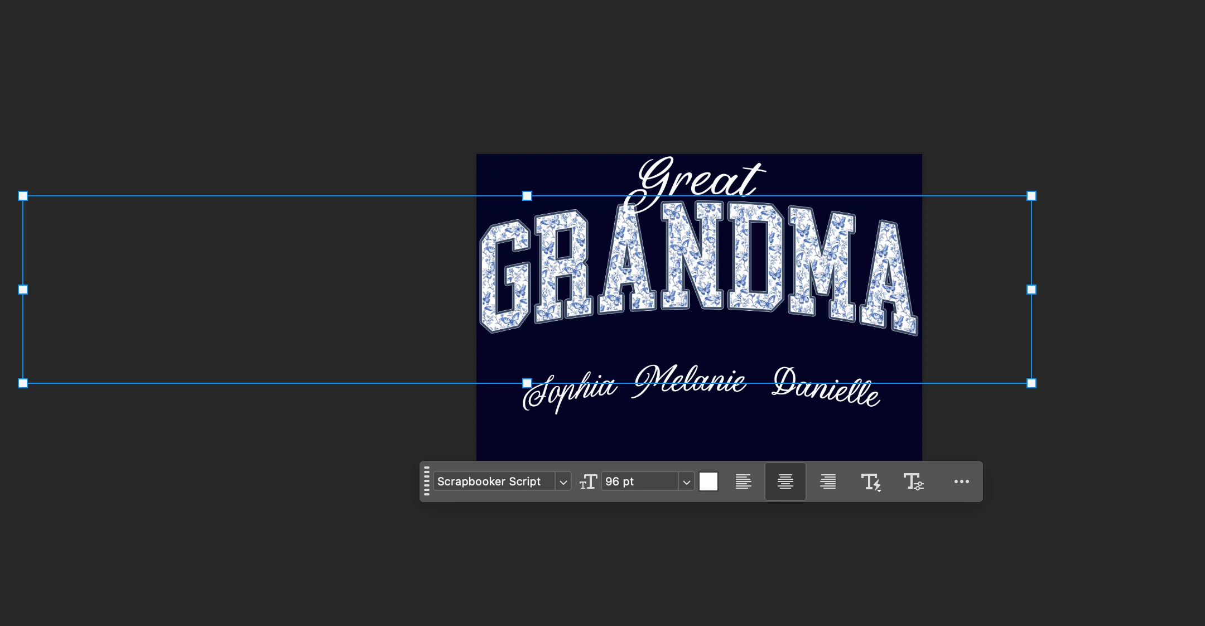Image resolution: width=1205 pixels, height=626 pixels.
Task: Open text quick actions with lightning icon
Action: pyautogui.click(x=870, y=481)
